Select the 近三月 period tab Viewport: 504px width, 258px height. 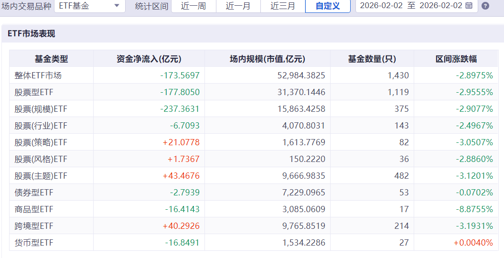tap(283, 6)
